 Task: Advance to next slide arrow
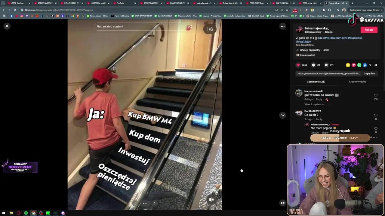[x=154, y=203]
